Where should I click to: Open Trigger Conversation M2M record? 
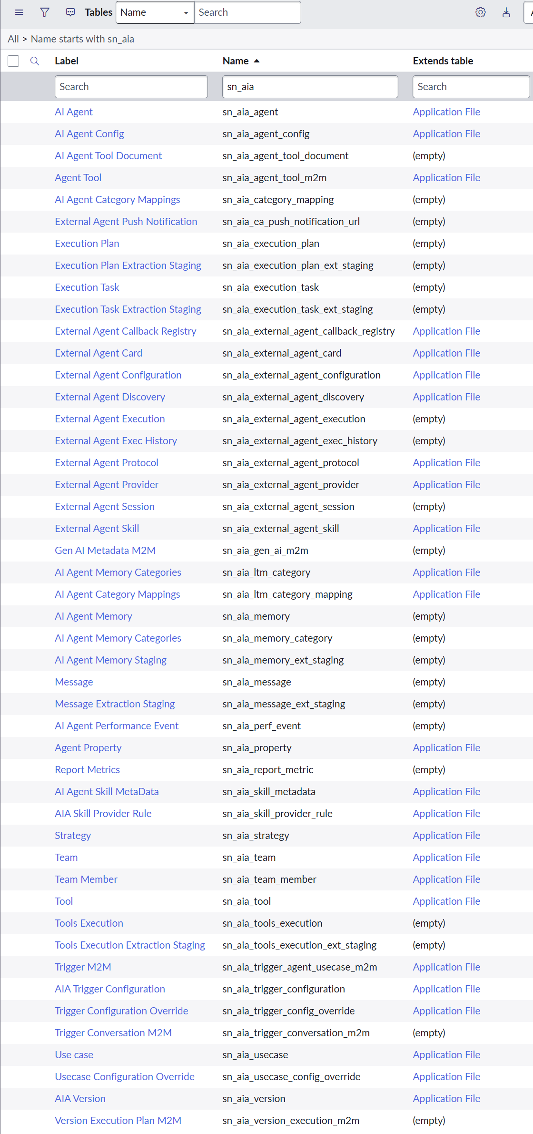113,1033
